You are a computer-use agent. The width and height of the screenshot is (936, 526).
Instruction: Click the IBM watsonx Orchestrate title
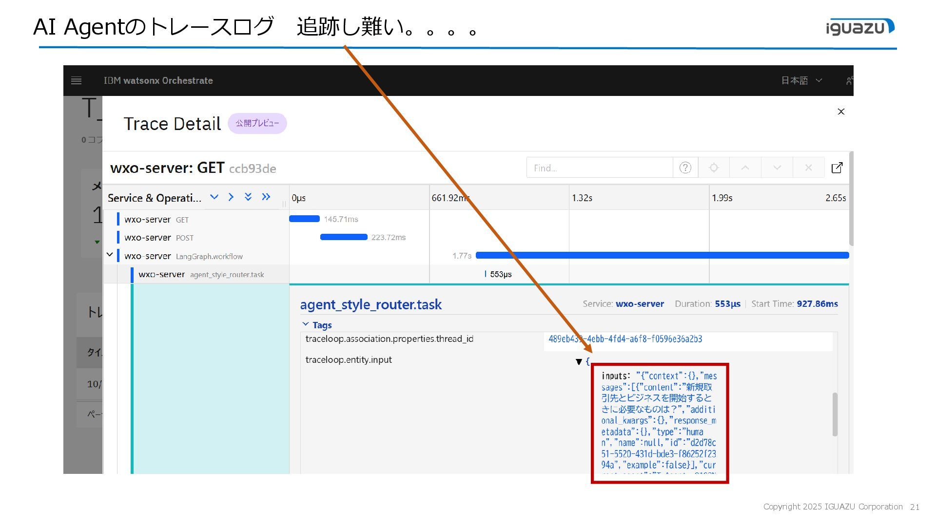click(158, 81)
